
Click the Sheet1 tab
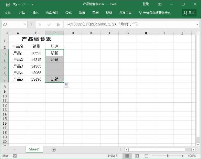point(34,149)
